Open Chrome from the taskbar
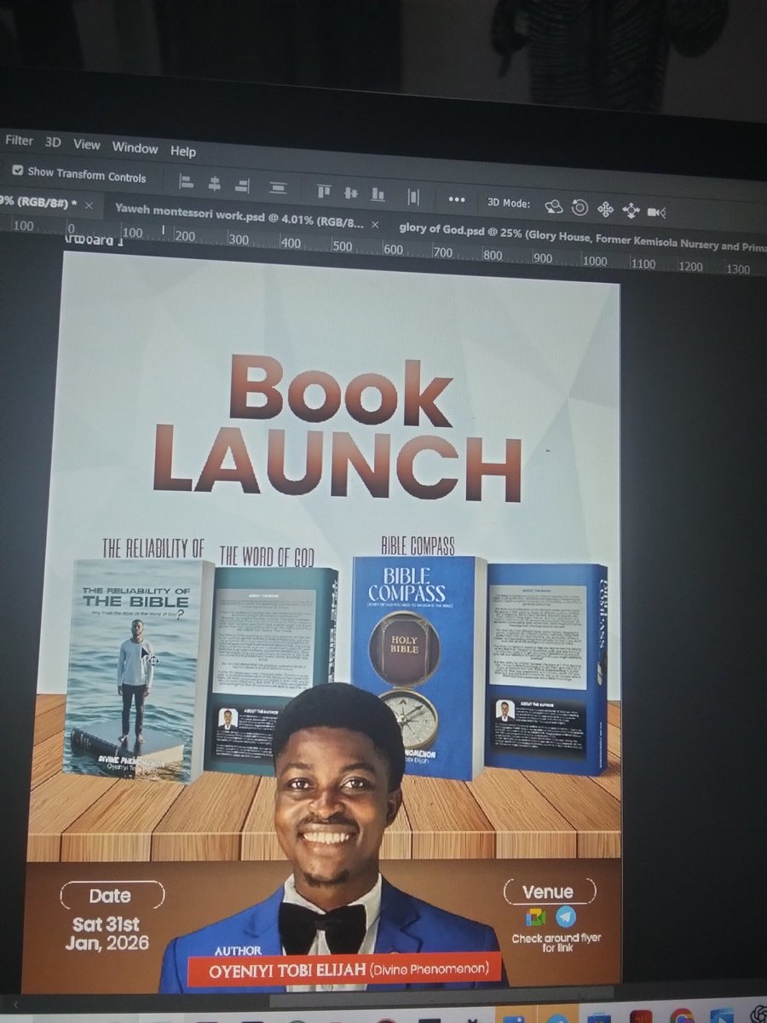Viewport: 767px width, 1023px height. pos(682,1017)
